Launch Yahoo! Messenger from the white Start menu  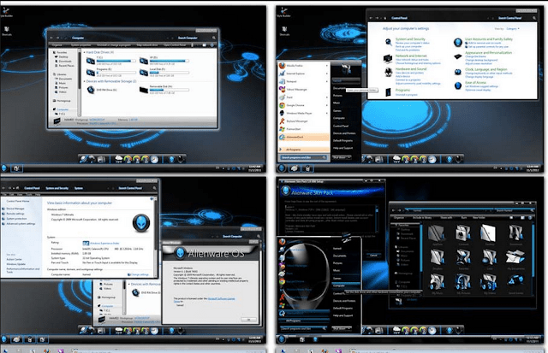point(303,89)
